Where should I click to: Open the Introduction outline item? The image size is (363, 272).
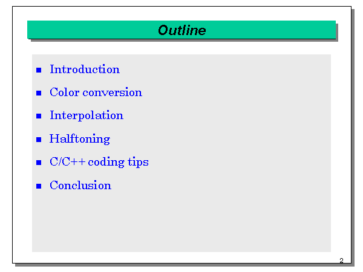85,70
